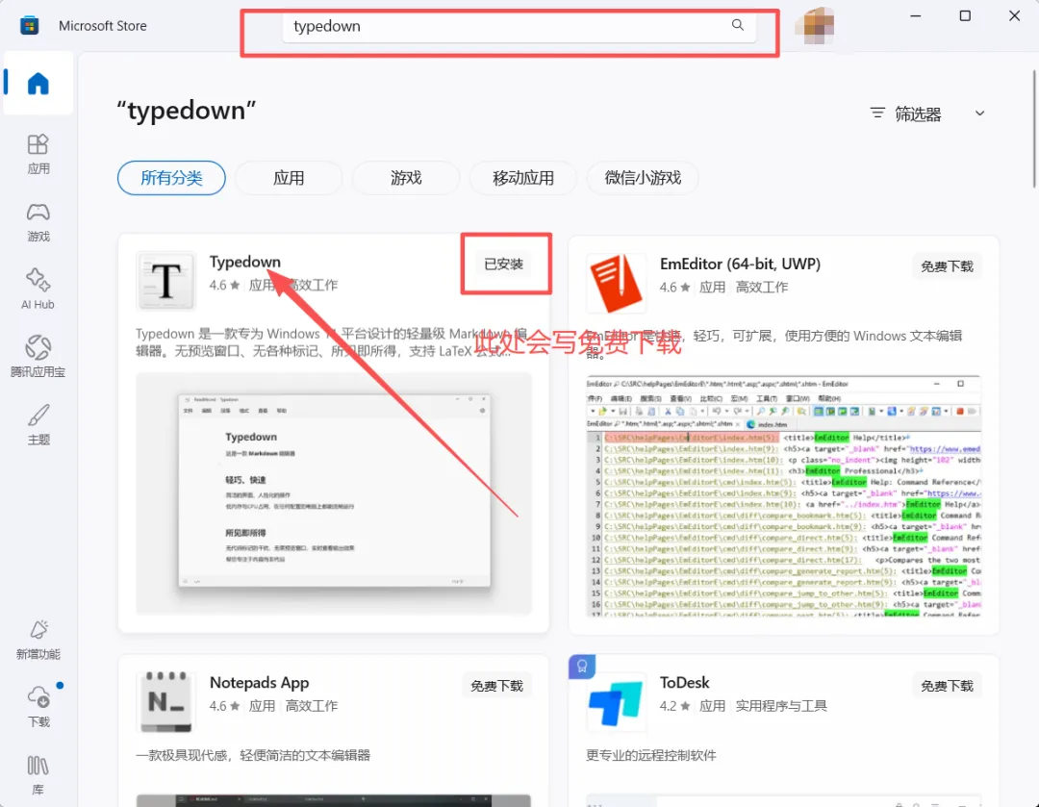Open 下载 section in sidebar
The image size is (1039, 807).
(x=38, y=707)
